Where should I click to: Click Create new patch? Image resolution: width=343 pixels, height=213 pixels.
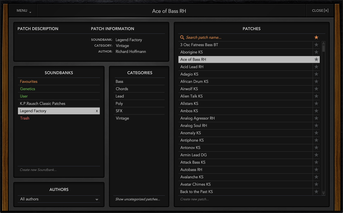(194, 199)
